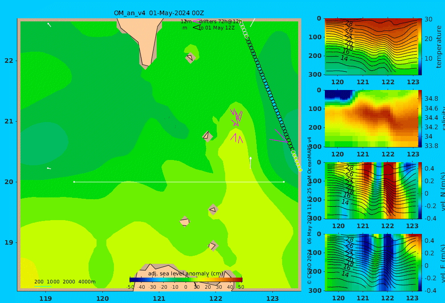Click the large magenta arrow beside the drifter track
This screenshot has width=445, height=303.
(279, 136)
